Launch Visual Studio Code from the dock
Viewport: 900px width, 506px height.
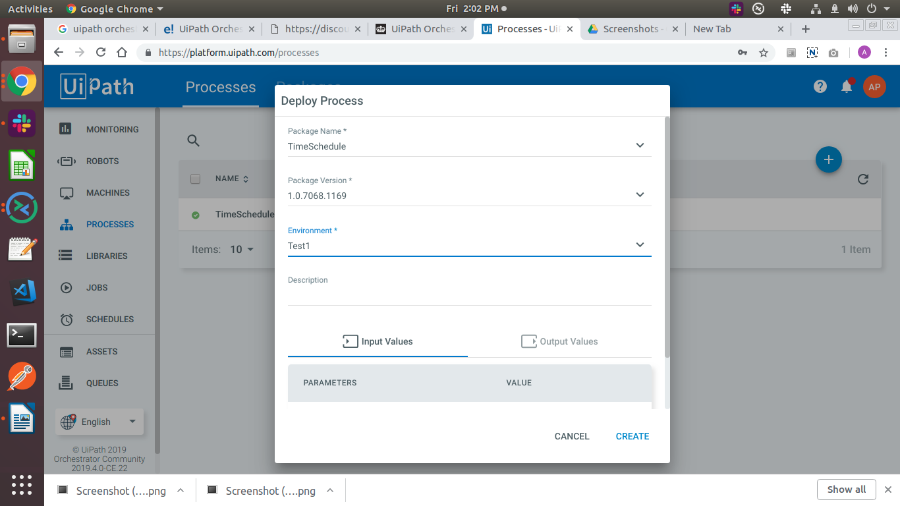[22, 293]
